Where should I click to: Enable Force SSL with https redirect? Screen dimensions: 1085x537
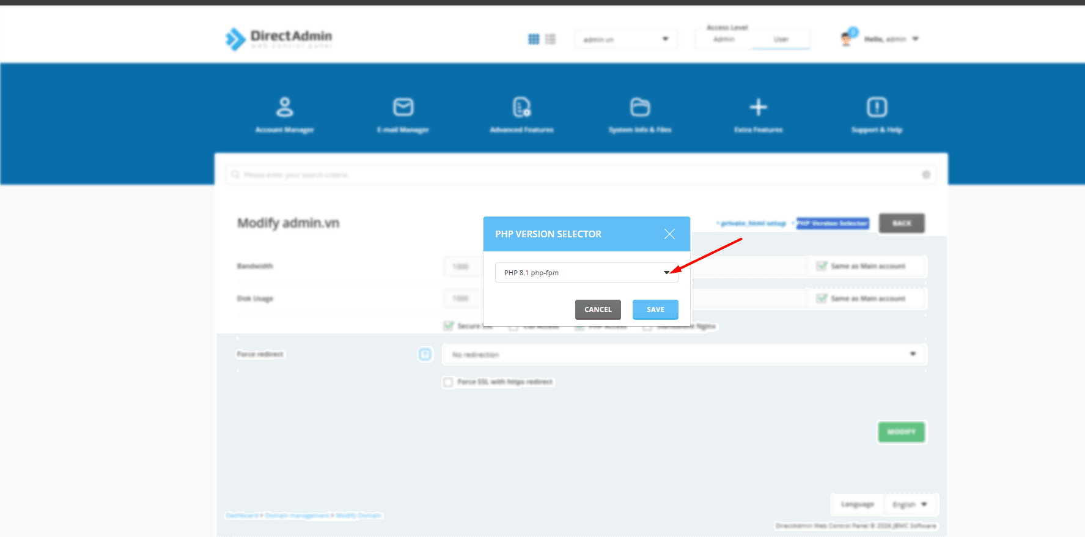(448, 382)
